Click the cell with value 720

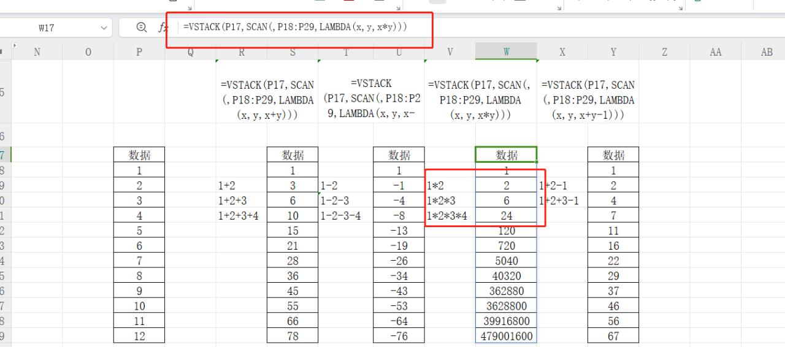[507, 246]
